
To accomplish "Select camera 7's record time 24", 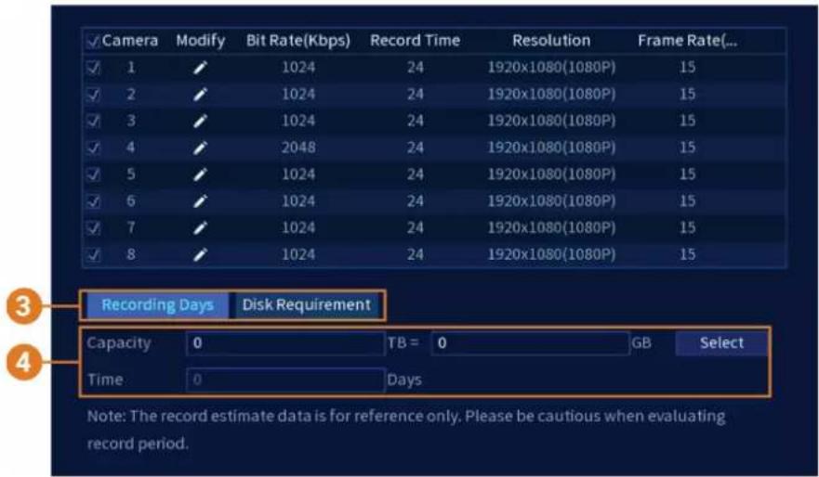I will [x=416, y=227].
